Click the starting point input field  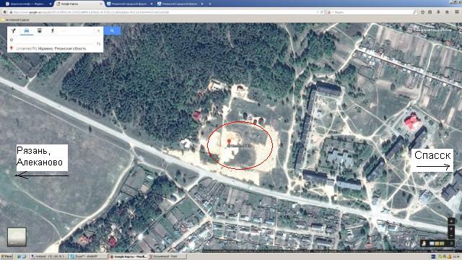click(x=55, y=40)
